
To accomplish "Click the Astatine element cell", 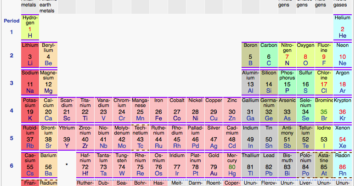I will [x=324, y=165].
